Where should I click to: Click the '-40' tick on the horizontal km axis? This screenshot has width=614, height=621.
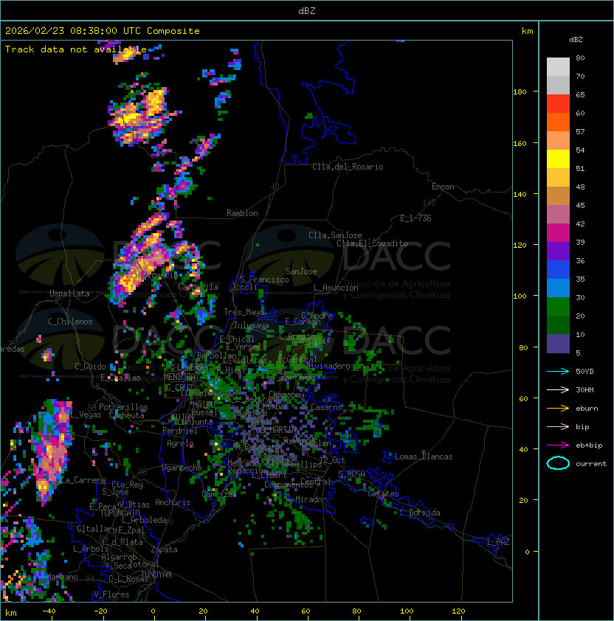coord(49,611)
